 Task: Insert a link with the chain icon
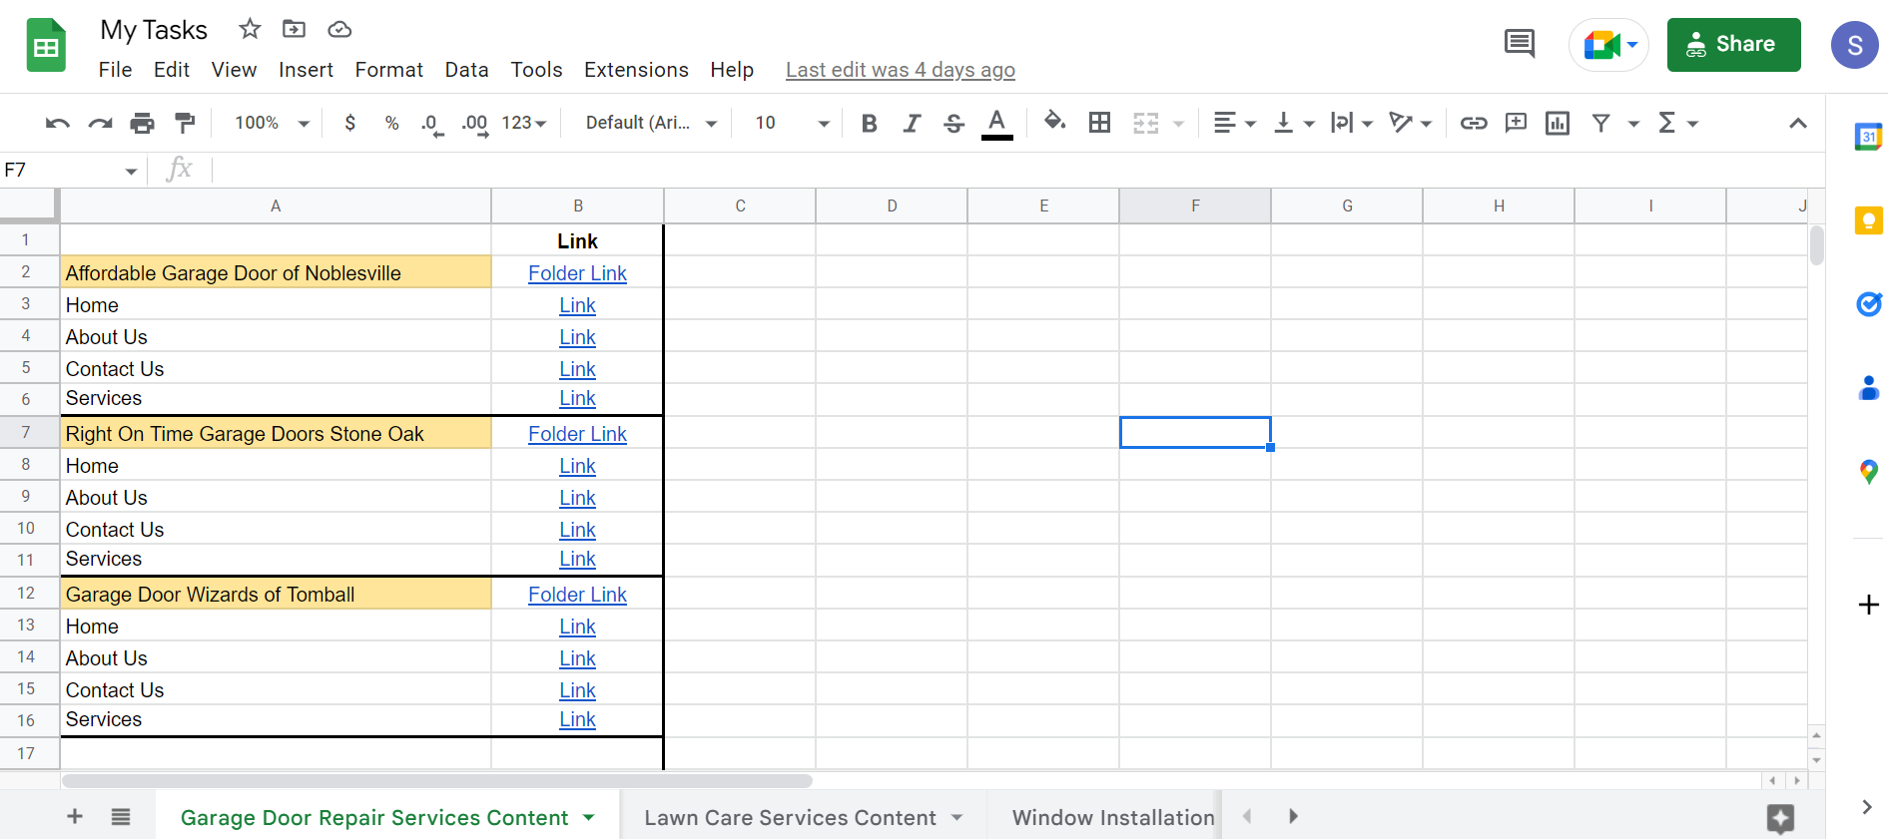[1474, 123]
